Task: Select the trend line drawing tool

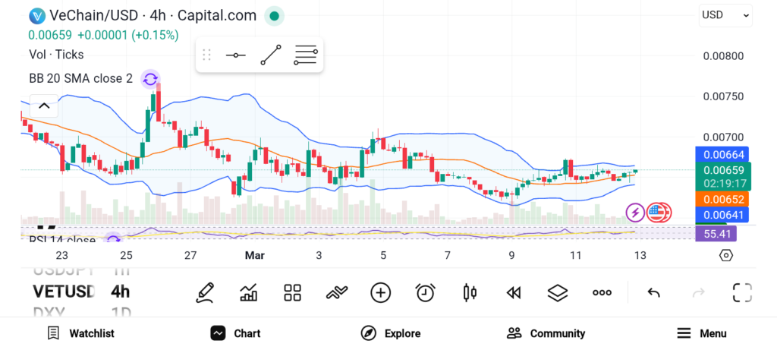Action: (271, 55)
